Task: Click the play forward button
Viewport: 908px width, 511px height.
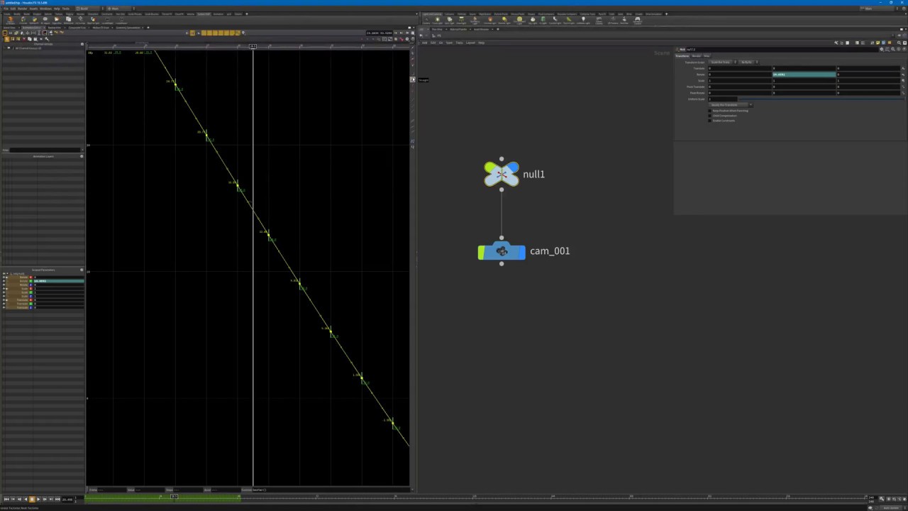Action: pyautogui.click(x=38, y=499)
